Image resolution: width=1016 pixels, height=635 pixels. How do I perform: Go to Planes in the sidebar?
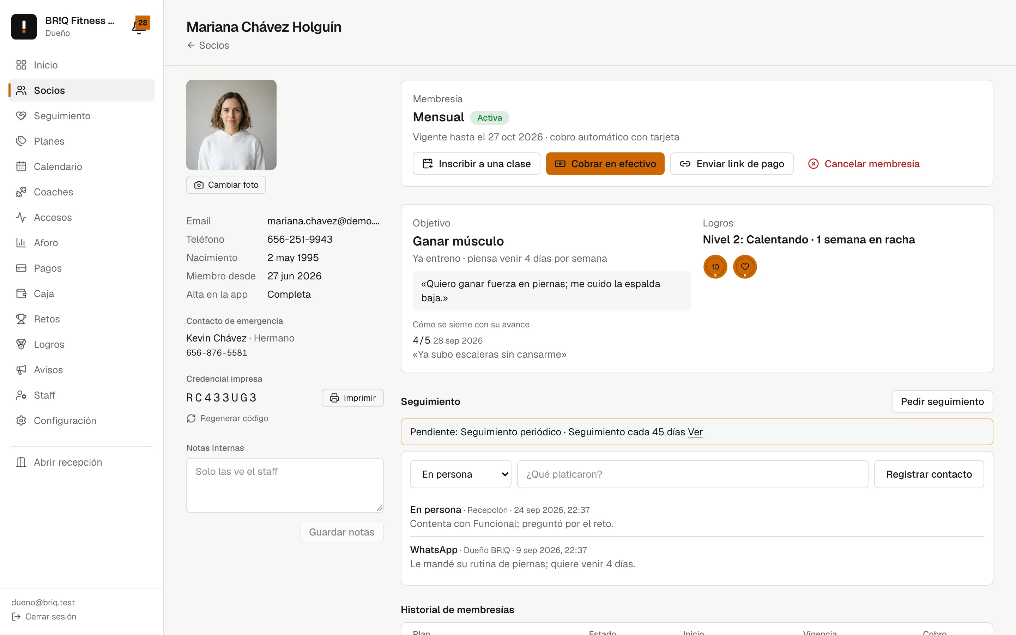(x=81, y=141)
